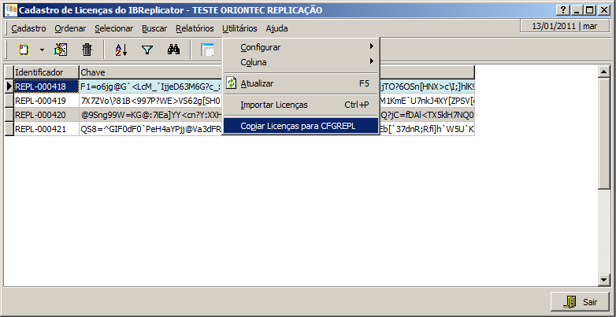Screen dimensions: 616x317
Task: Click the key cell starting QS8=^GIF
Action: pos(151,129)
